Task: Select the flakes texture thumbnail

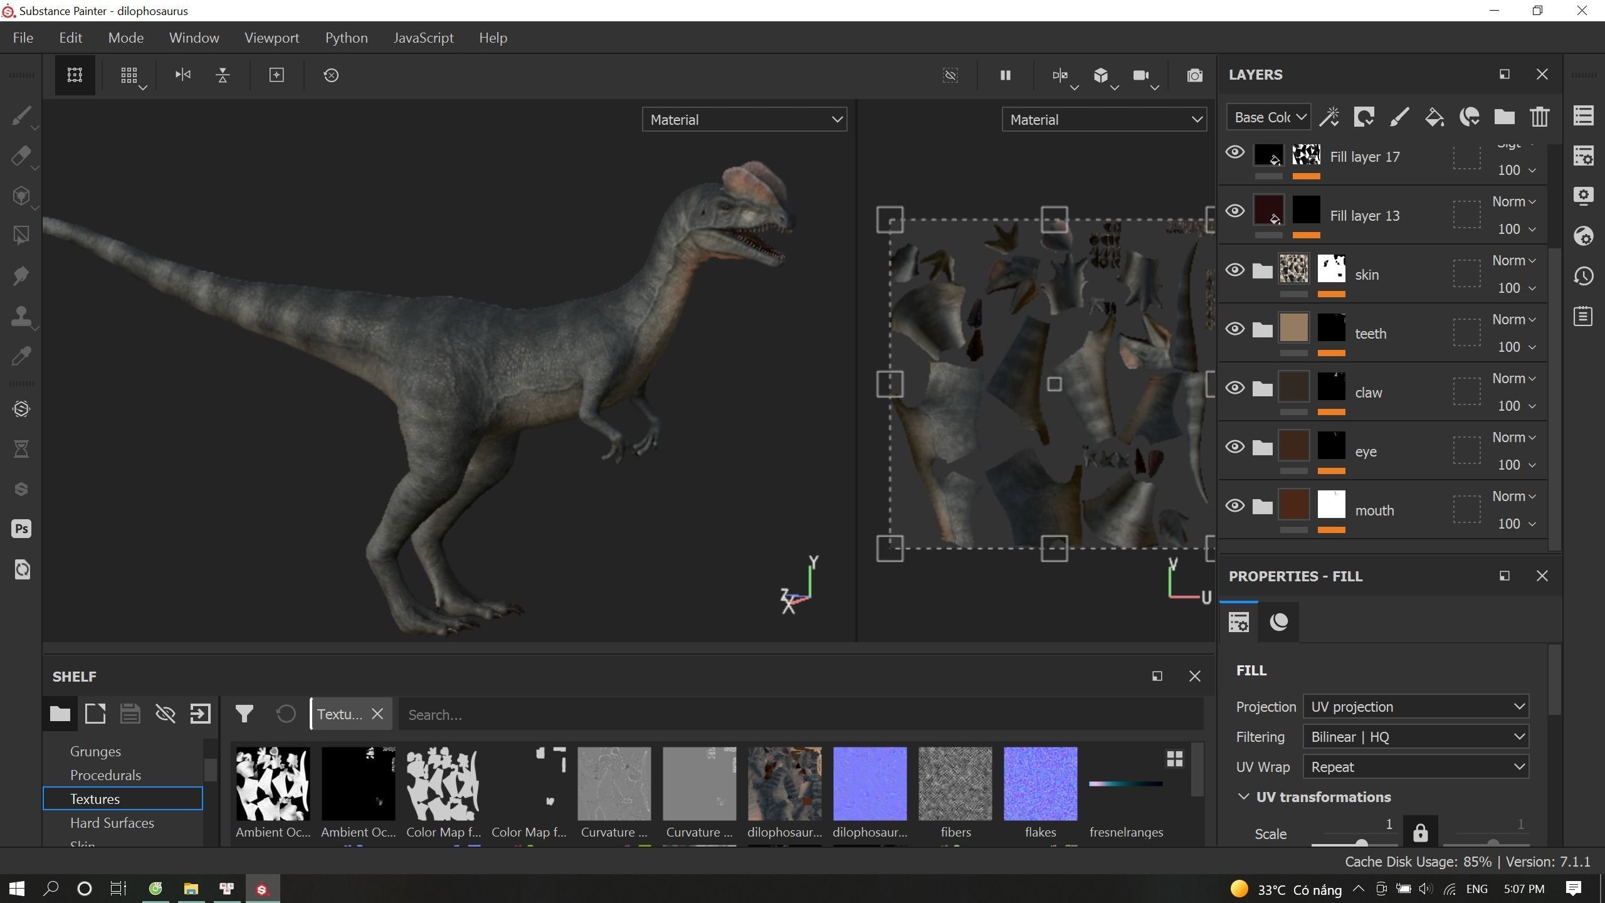Action: click(x=1040, y=784)
